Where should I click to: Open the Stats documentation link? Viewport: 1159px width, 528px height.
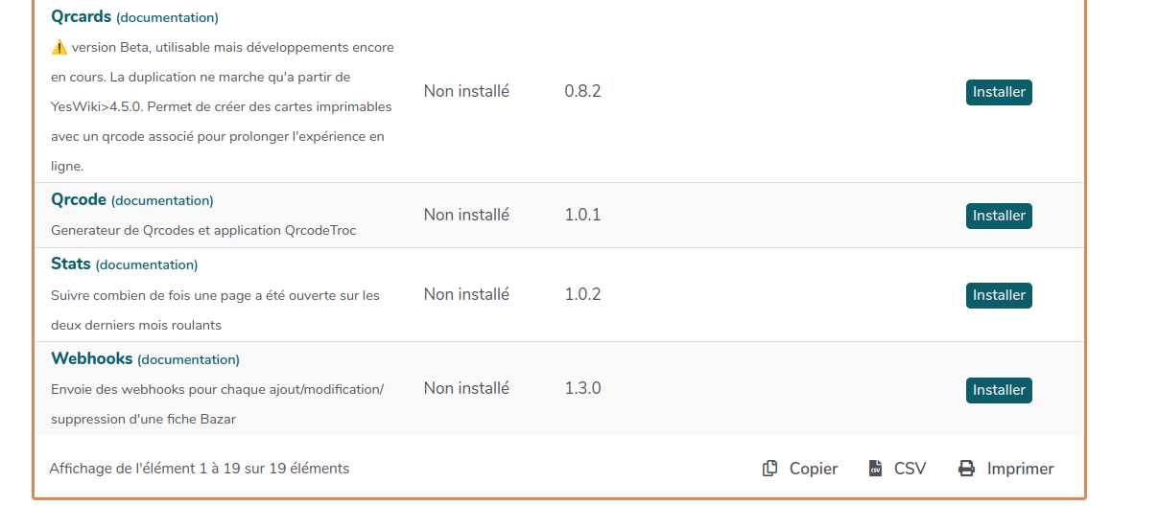point(147,264)
